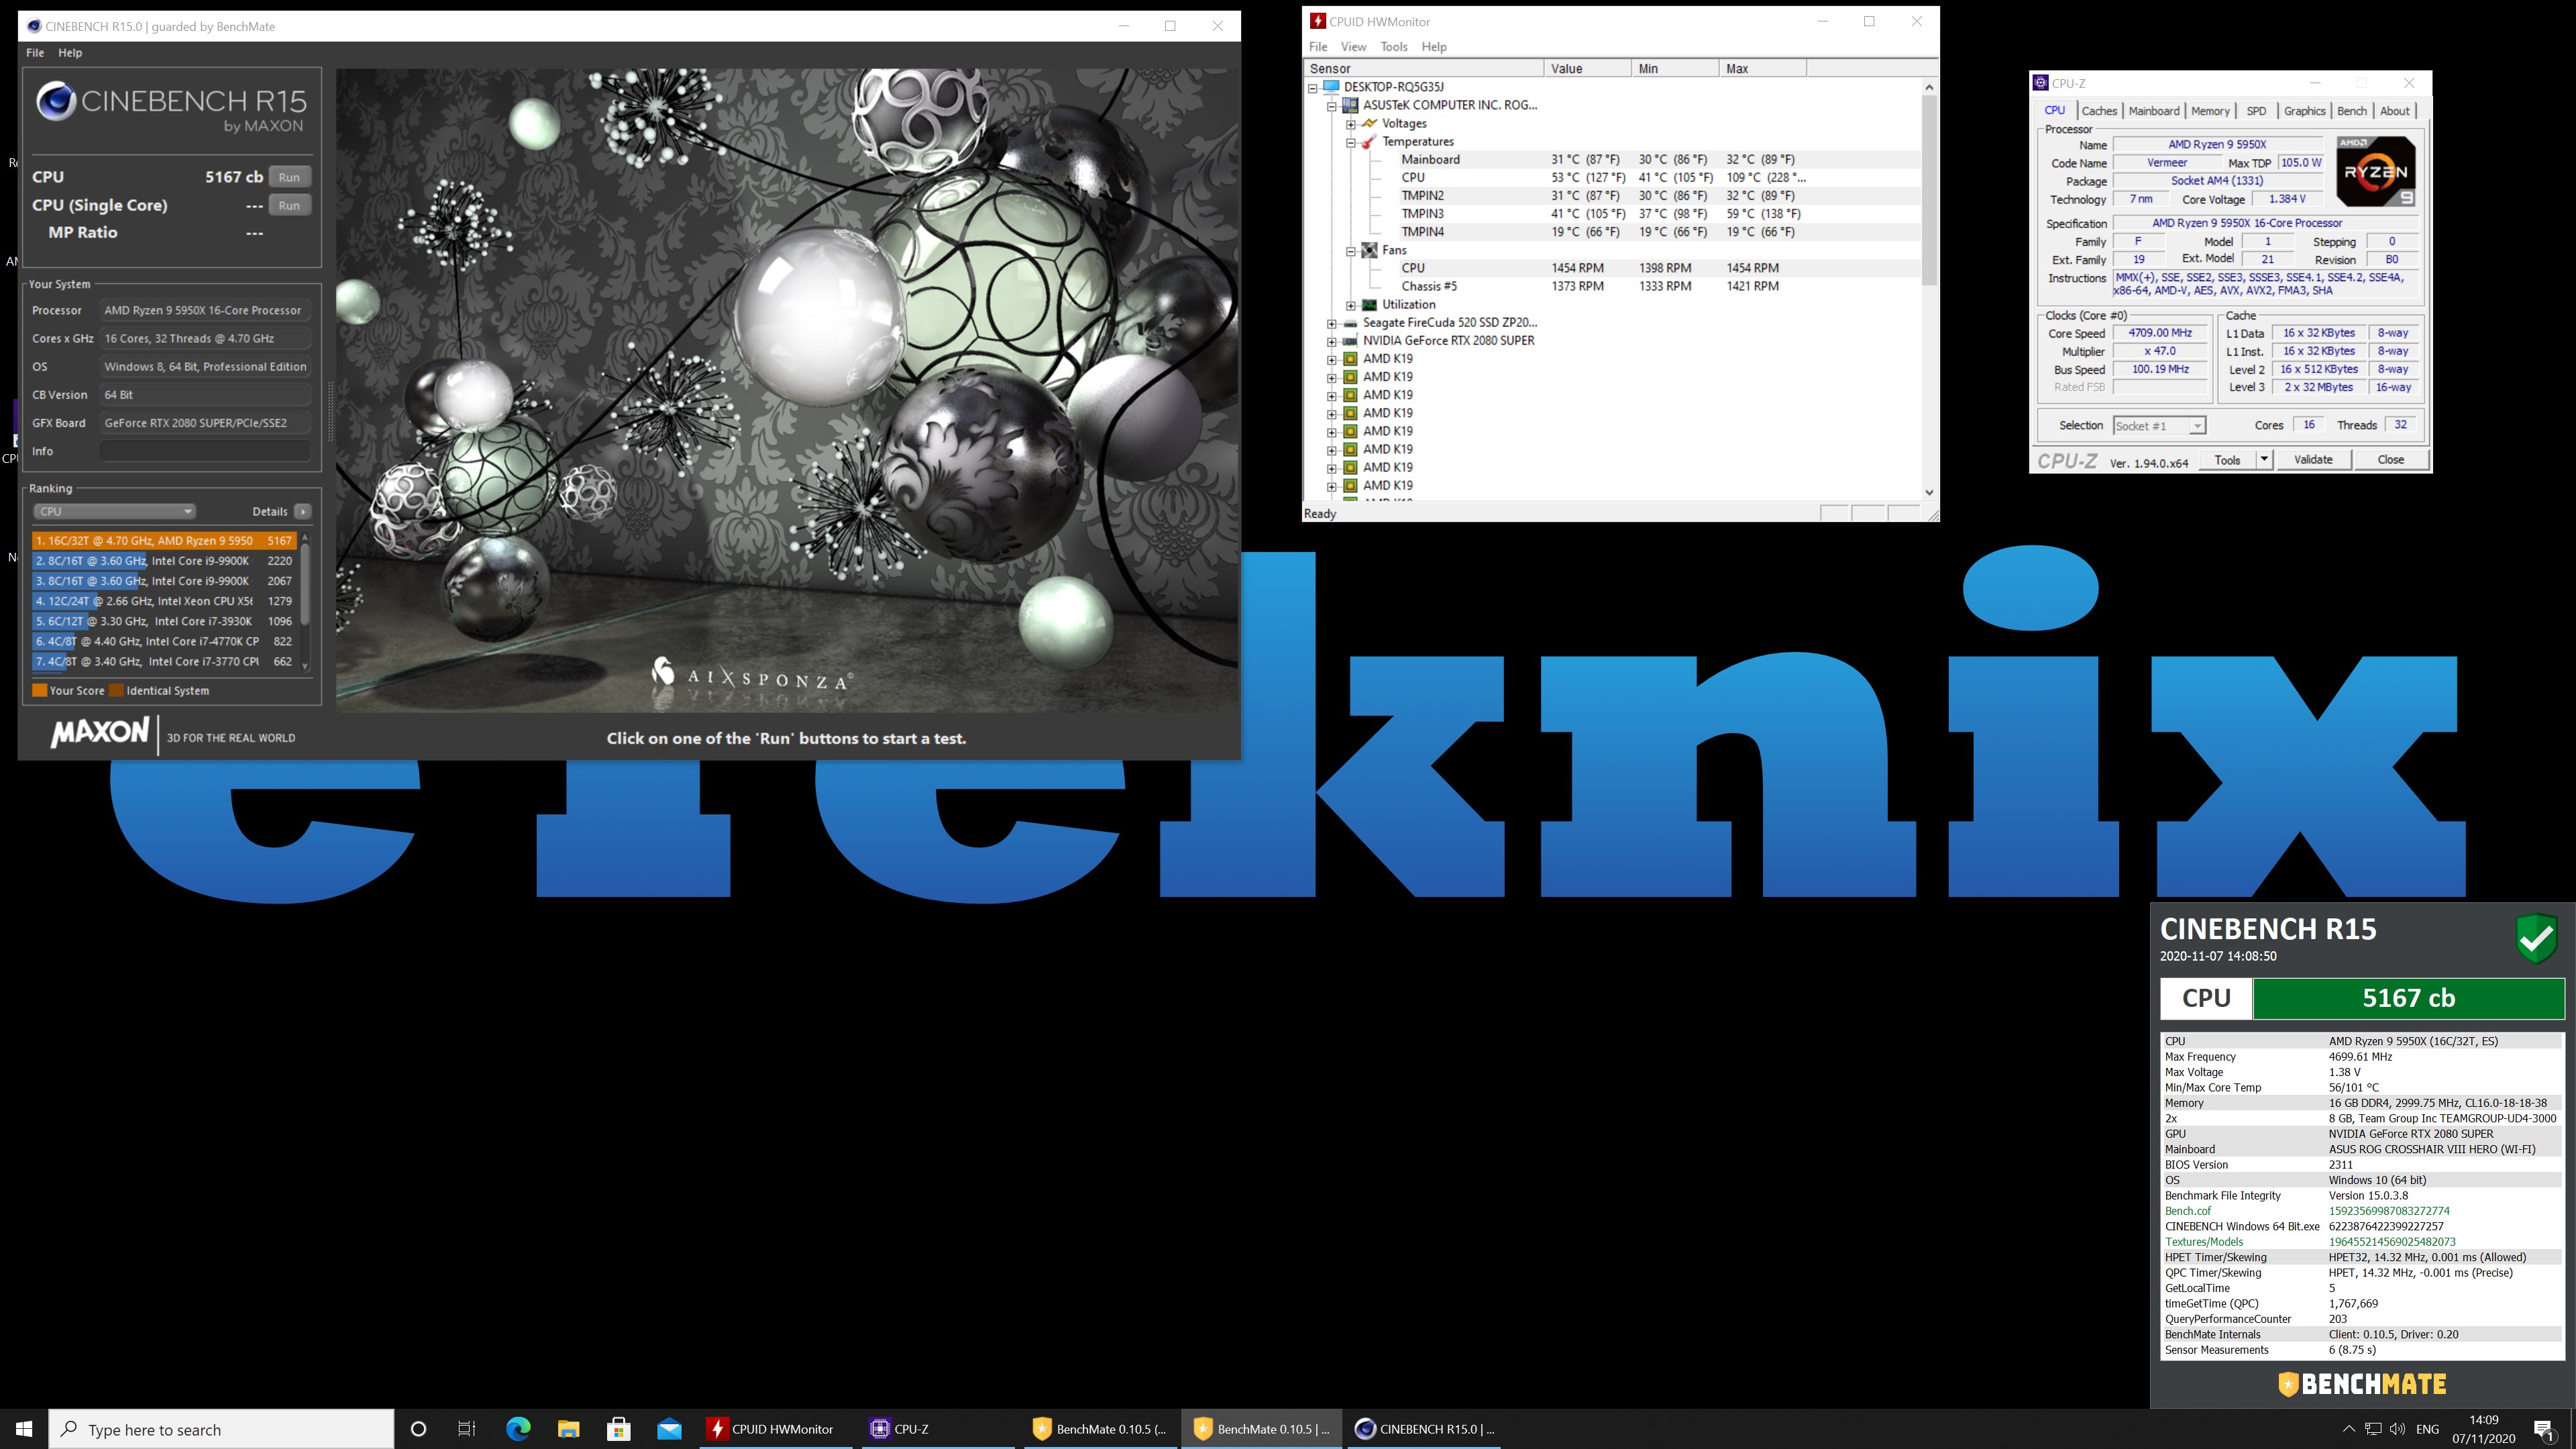Open HWMonitor Tools menu
The image size is (2576, 1449).
coord(1394,46)
